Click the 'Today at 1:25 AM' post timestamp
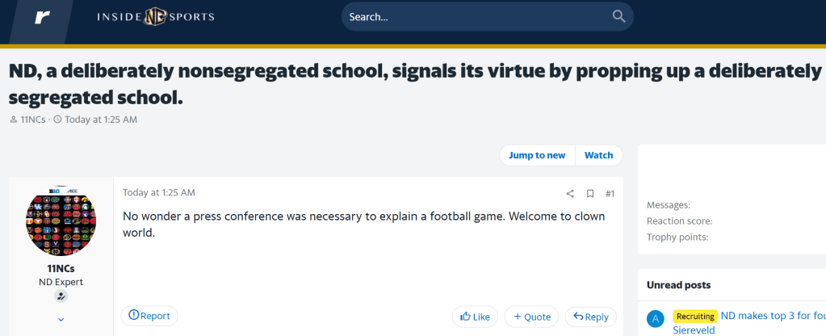Viewport: 826px width, 336px height. (x=159, y=193)
